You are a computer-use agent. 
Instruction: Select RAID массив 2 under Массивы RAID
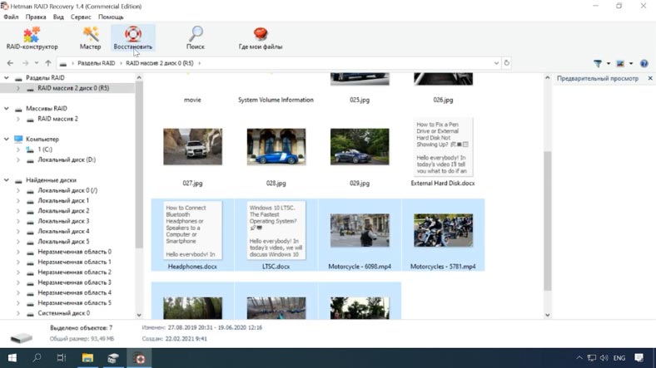click(x=57, y=119)
